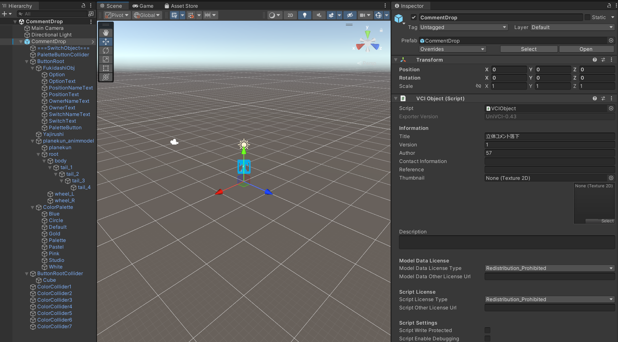The width and height of the screenshot is (618, 342).
Task: Open Transform preset settings icon
Action: [x=603, y=60]
